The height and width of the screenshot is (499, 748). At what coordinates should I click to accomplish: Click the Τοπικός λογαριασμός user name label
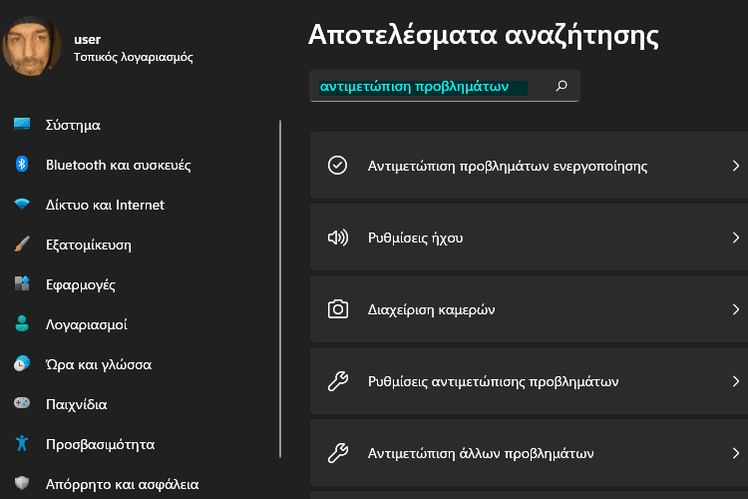coord(133,57)
